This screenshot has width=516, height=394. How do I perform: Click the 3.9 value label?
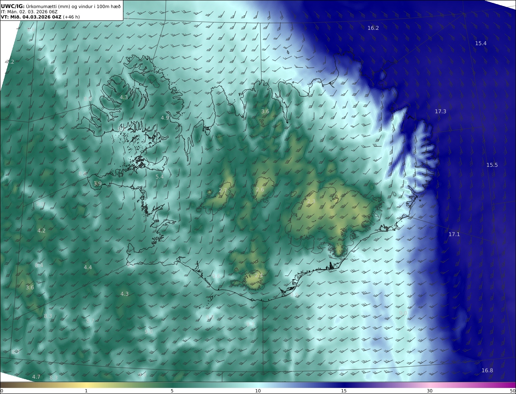click(x=98, y=184)
